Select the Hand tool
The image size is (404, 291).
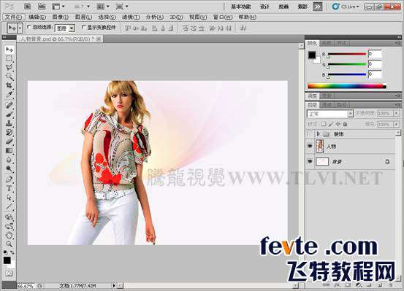pos(9,235)
